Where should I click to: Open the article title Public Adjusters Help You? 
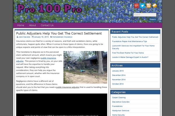coord(59,33)
